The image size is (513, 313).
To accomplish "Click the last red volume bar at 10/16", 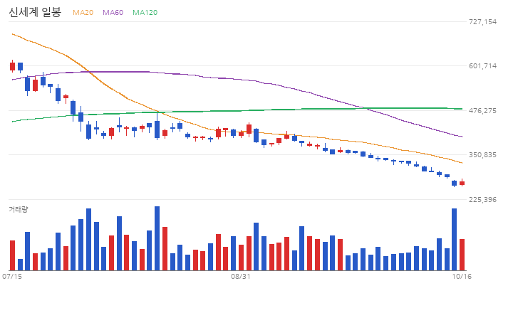I will click(462, 255).
